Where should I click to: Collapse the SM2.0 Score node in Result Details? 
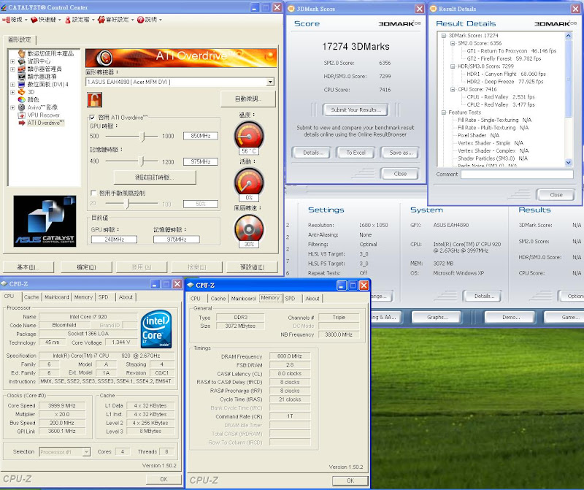pos(453,43)
